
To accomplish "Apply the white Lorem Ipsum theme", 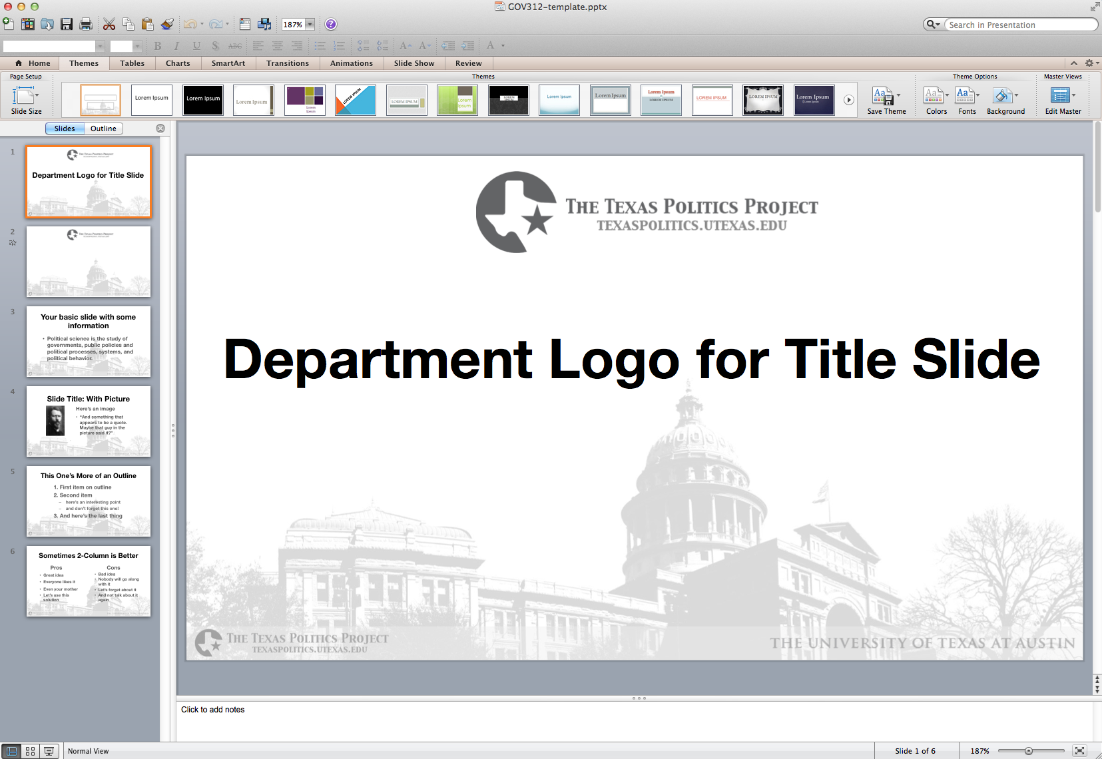I will pos(152,100).
